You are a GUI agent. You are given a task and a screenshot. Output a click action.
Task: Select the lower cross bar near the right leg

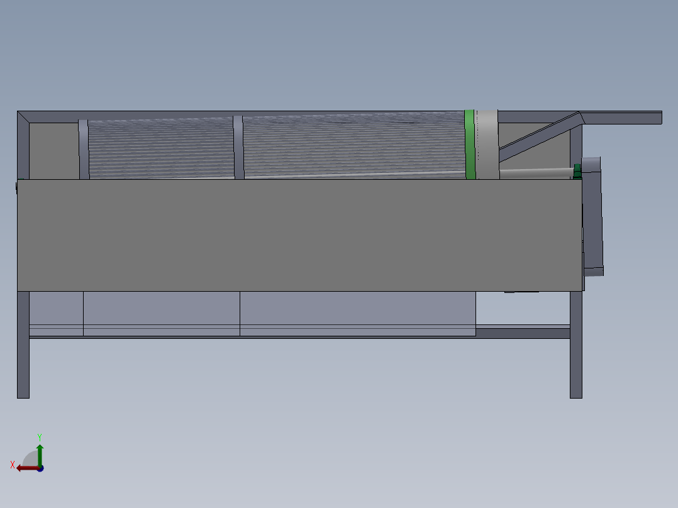coord(523,333)
